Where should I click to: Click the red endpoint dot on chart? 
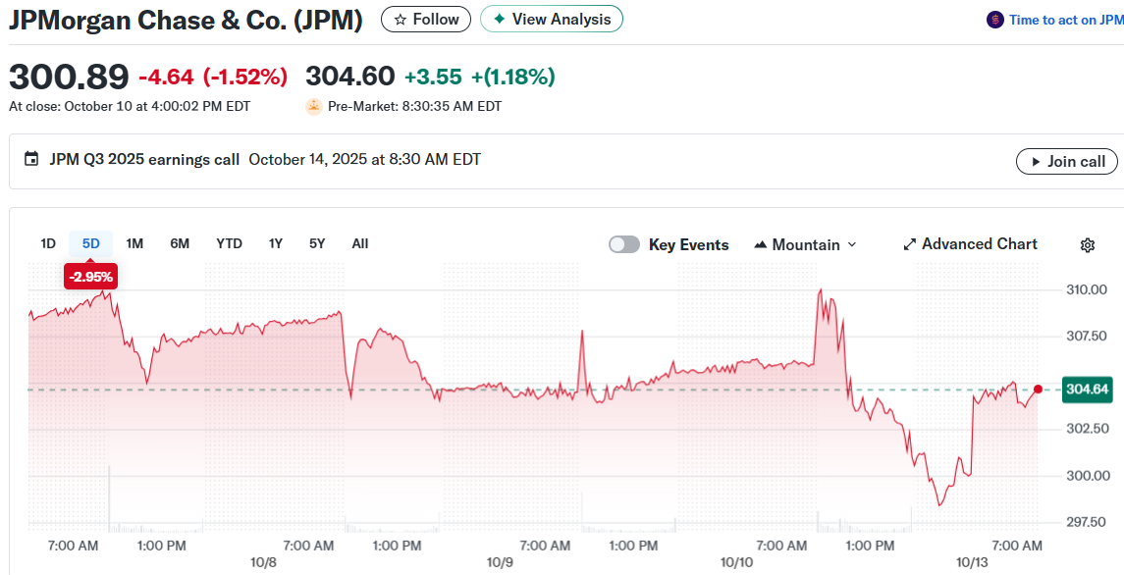pyautogui.click(x=1038, y=390)
